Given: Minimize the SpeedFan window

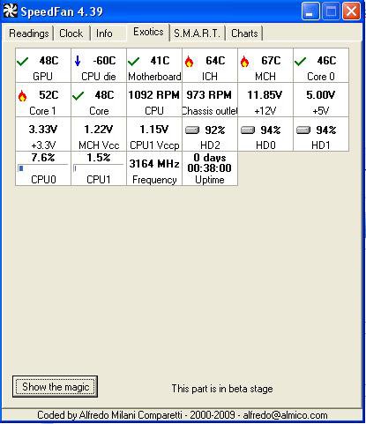Looking at the screenshot, I should (x=310, y=11).
